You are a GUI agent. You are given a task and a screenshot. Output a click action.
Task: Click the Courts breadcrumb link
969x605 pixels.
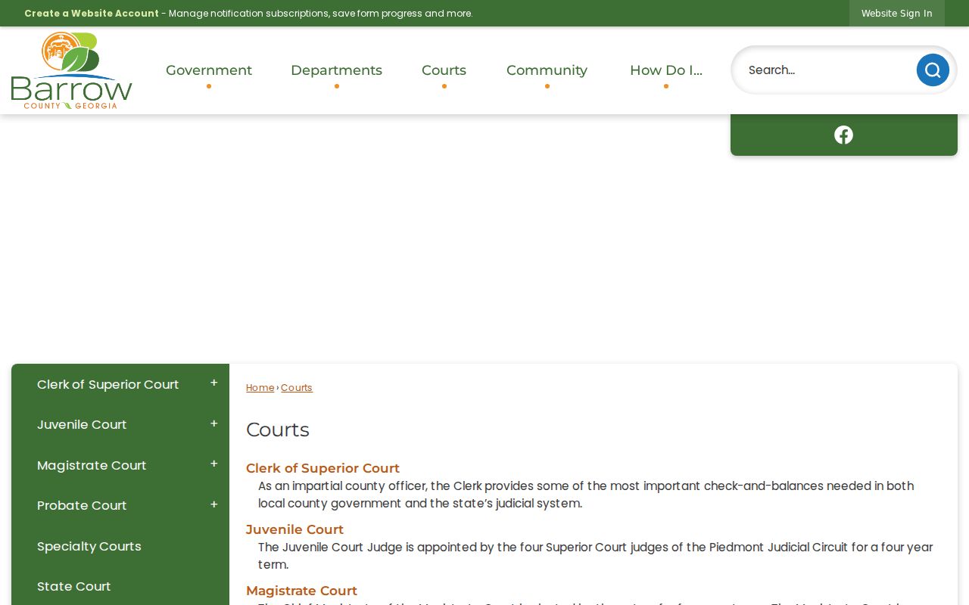[297, 387]
